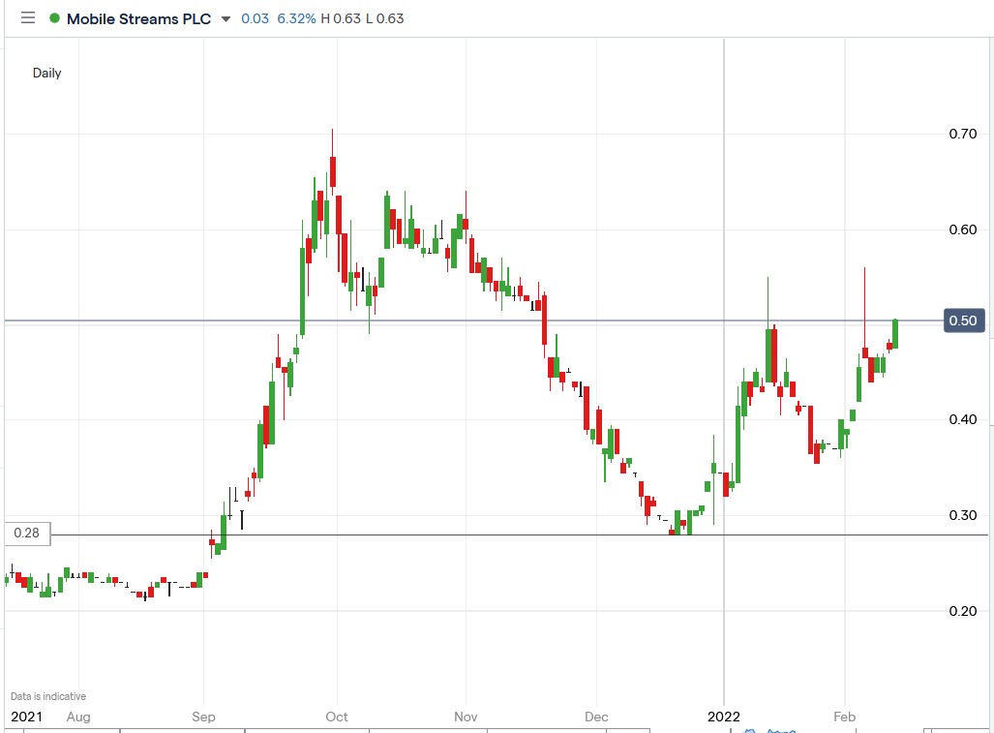Click the vertical gridline marking the 2022 boundary
994x733 pixels.
point(723,387)
